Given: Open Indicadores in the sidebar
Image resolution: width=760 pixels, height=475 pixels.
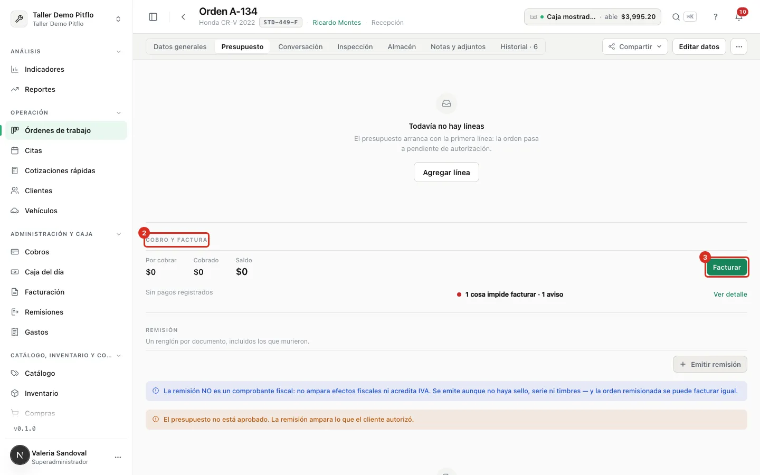Looking at the screenshot, I should pyautogui.click(x=66, y=69).
